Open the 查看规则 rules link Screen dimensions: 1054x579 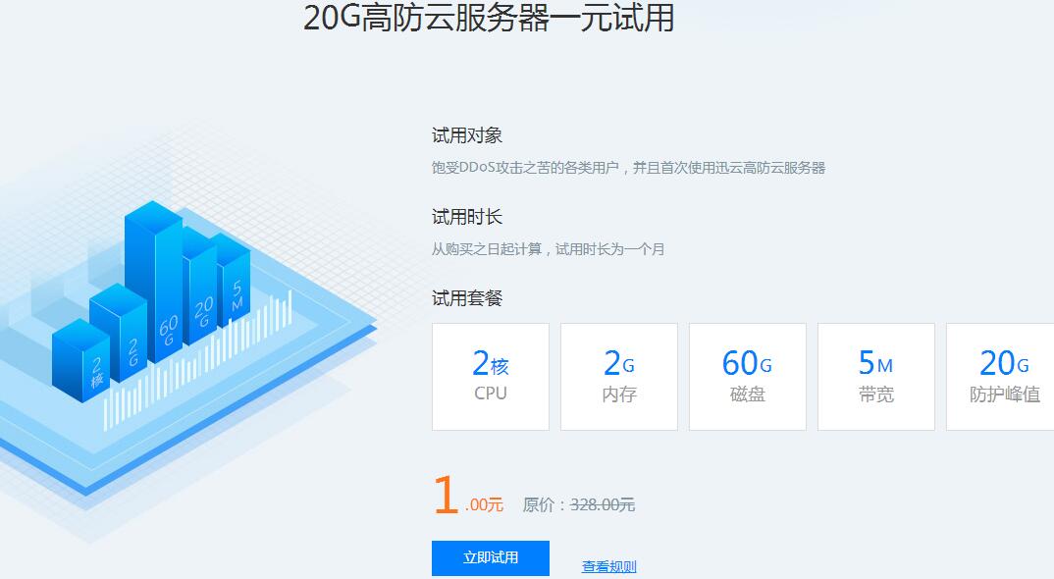pos(607,565)
